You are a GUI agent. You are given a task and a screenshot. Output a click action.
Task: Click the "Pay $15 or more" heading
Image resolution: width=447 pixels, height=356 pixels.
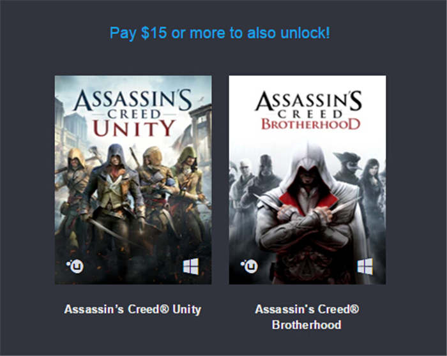(220, 33)
